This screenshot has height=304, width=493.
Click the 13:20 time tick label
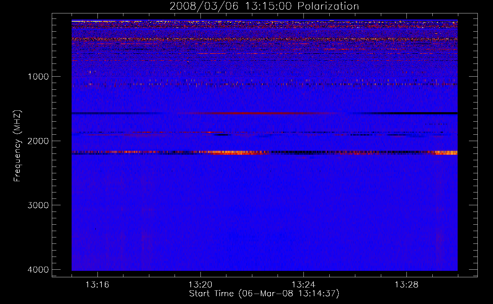tap(200, 285)
